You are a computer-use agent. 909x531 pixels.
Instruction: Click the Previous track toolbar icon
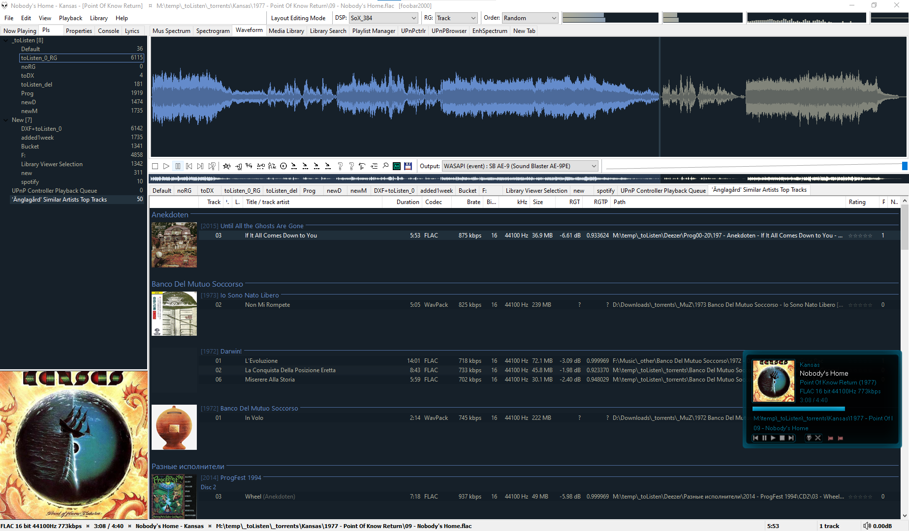(189, 166)
